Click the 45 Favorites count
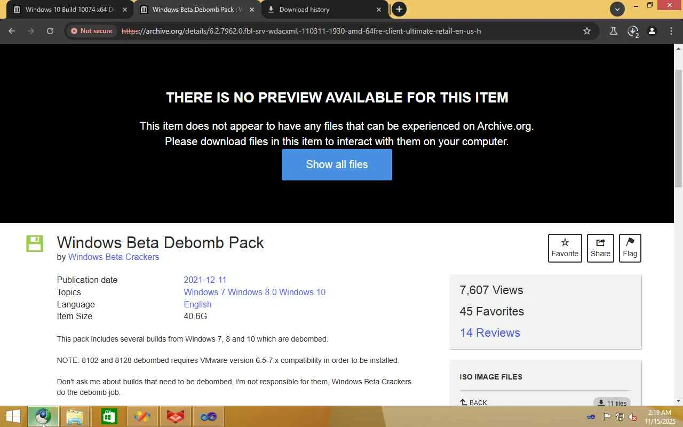This screenshot has width=683, height=427. [x=492, y=312]
